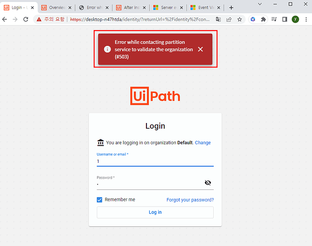Toggle password visibility eye icon
This screenshot has height=246, width=312.
pos(208,183)
